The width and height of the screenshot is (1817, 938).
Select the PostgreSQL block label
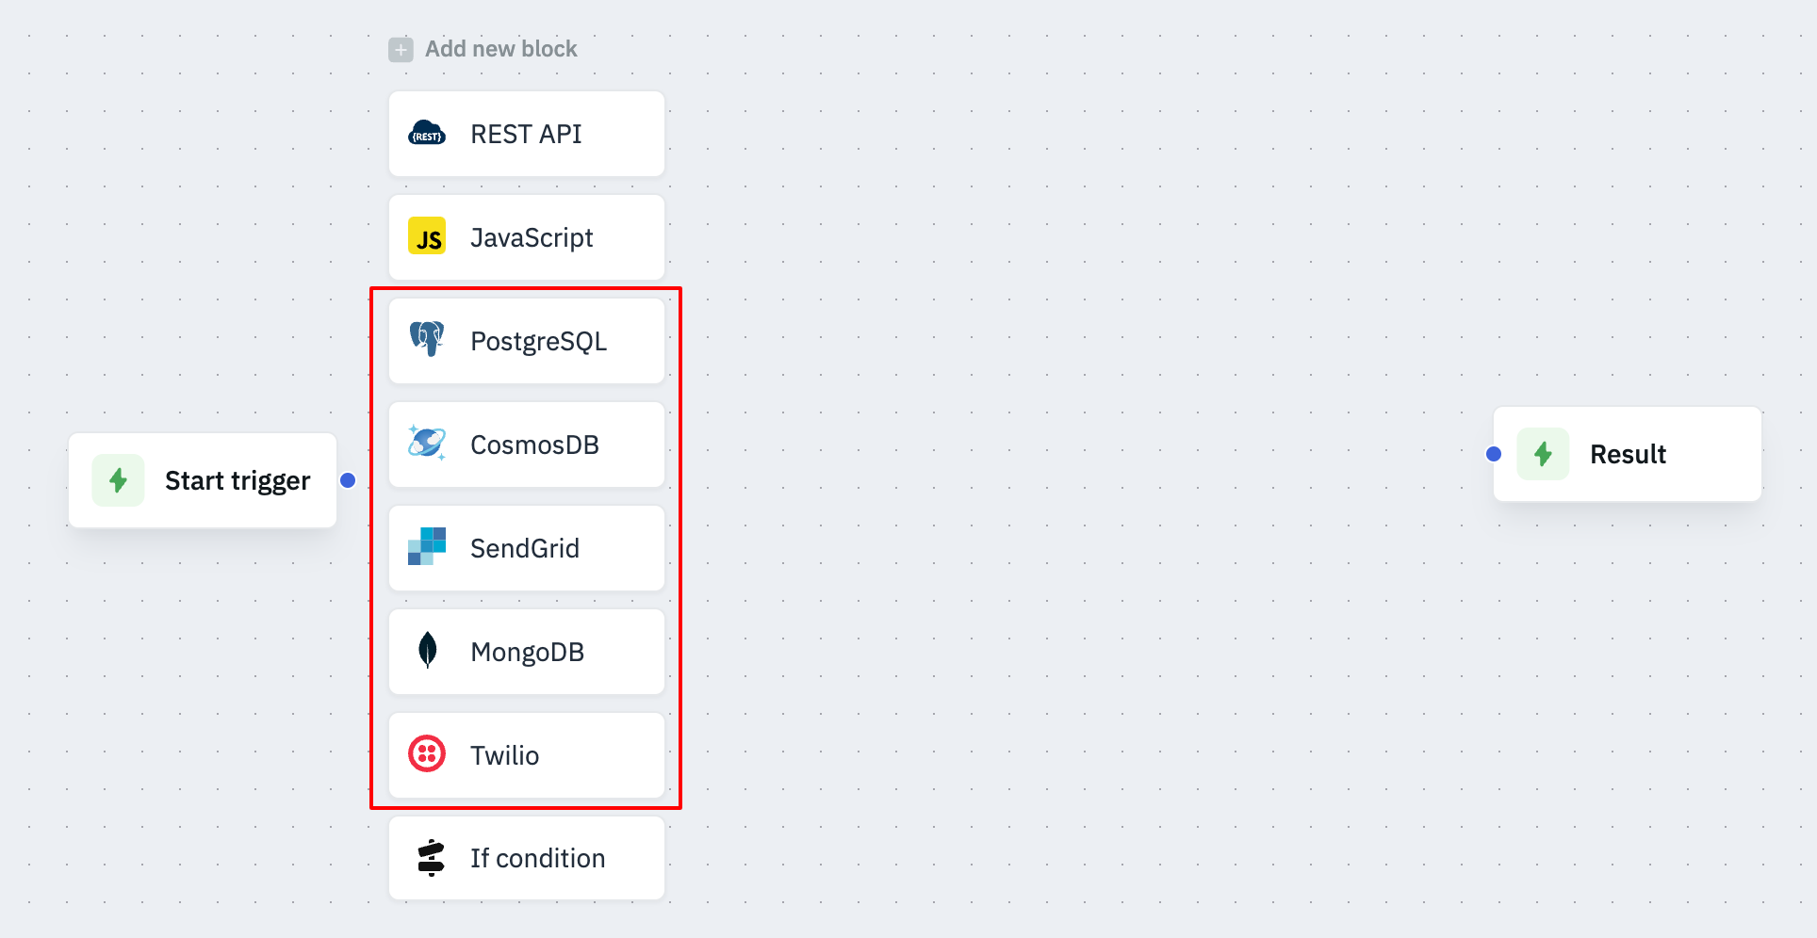click(538, 342)
